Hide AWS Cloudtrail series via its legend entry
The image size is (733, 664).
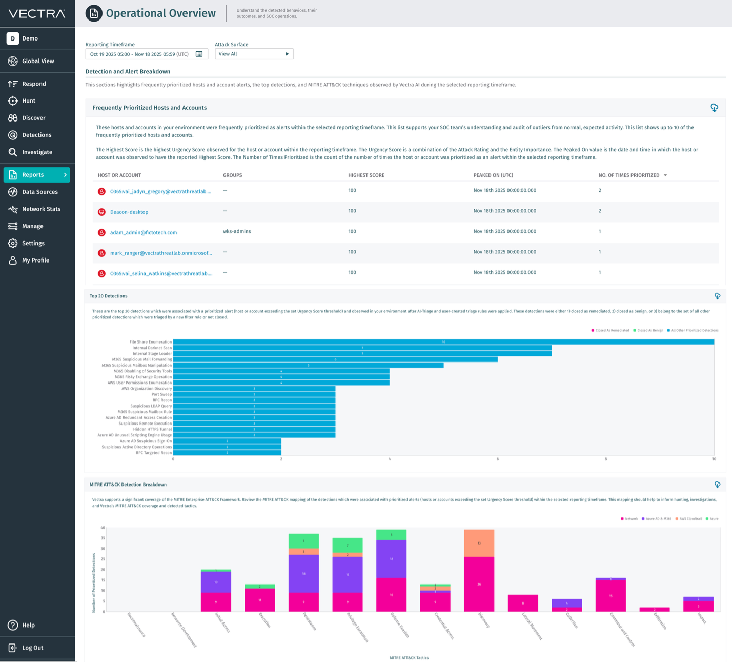coord(690,518)
